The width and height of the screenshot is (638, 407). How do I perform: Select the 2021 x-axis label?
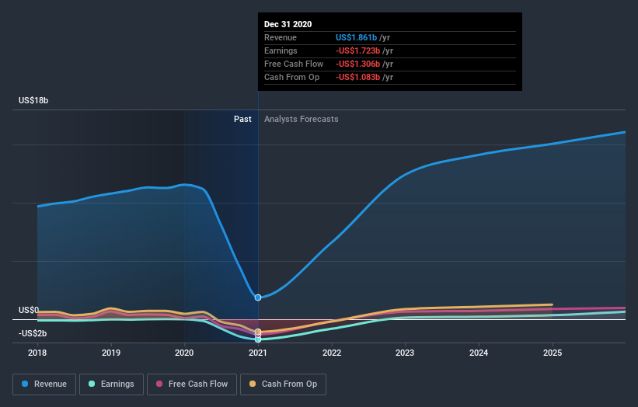click(258, 353)
